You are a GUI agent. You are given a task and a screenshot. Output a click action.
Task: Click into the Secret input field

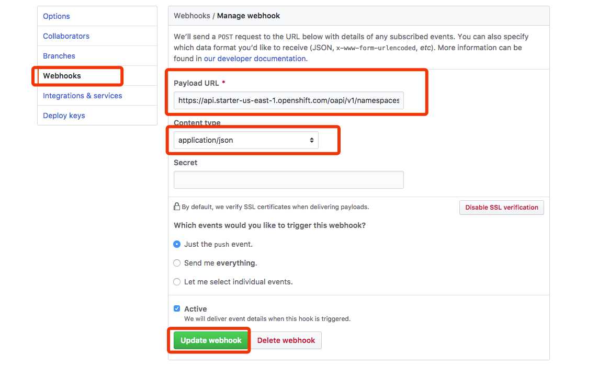[289, 180]
